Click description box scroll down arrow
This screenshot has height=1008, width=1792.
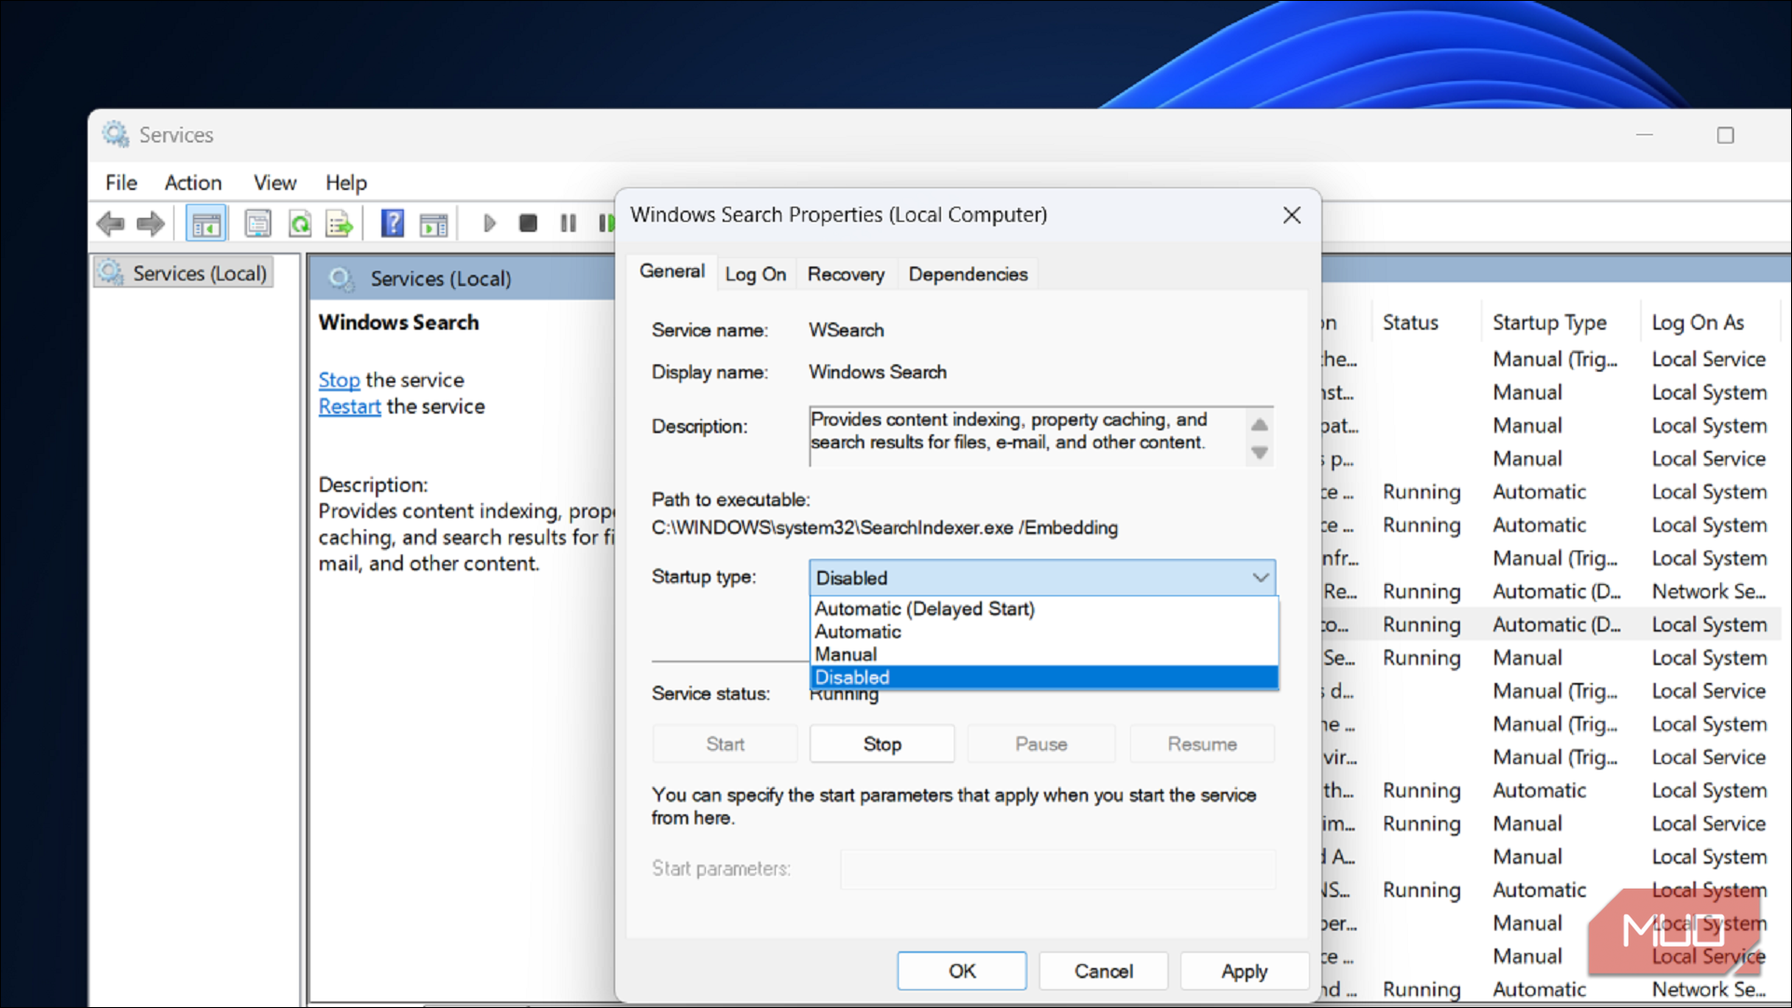(x=1260, y=453)
